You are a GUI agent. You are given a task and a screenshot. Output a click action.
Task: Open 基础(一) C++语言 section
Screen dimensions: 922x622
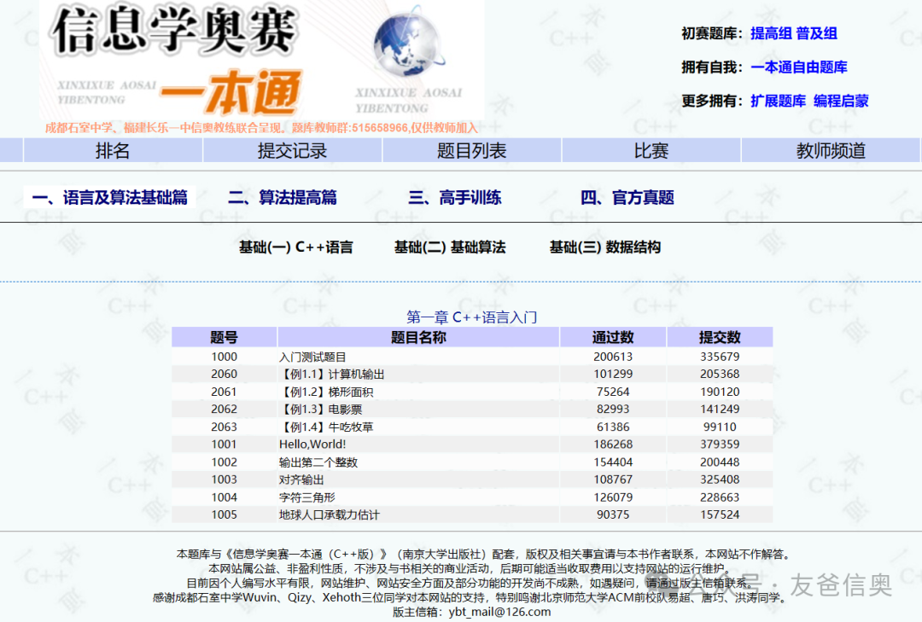coord(295,247)
